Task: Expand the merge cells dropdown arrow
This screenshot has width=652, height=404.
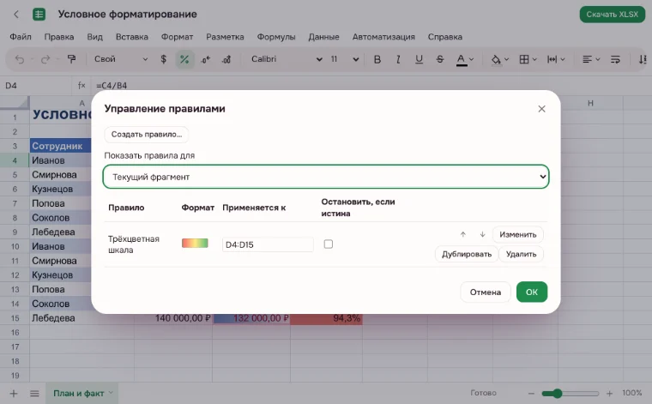Action: tap(563, 59)
